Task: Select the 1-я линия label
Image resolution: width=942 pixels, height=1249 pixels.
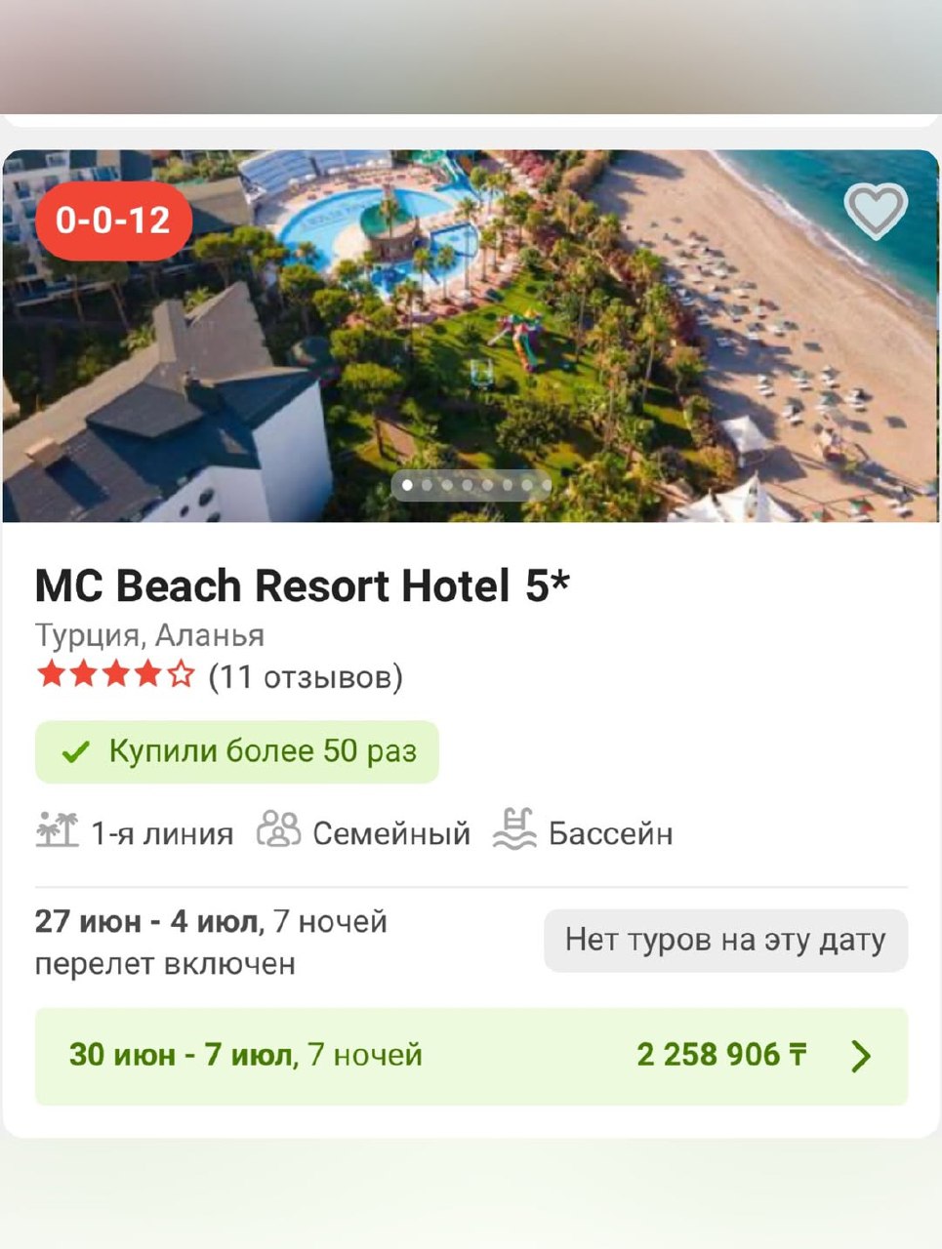Action: coord(162,834)
